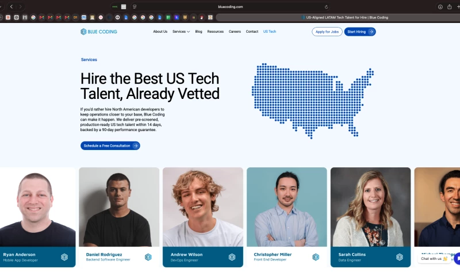Click the dotted US map graphic
Image resolution: width=460 pixels, height=276 pixels.
coord(312,101)
